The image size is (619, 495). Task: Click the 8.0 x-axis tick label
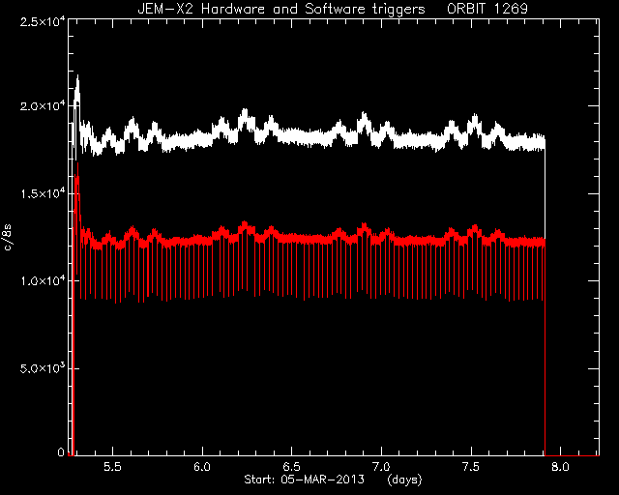[561, 467]
